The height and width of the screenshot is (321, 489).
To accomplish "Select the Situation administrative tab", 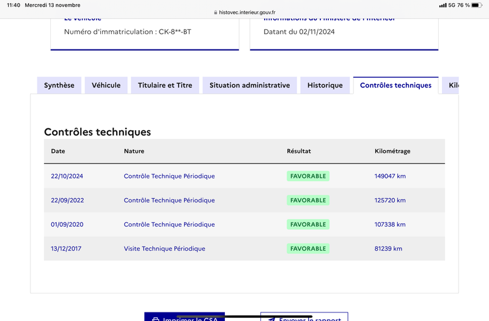I will pyautogui.click(x=249, y=85).
